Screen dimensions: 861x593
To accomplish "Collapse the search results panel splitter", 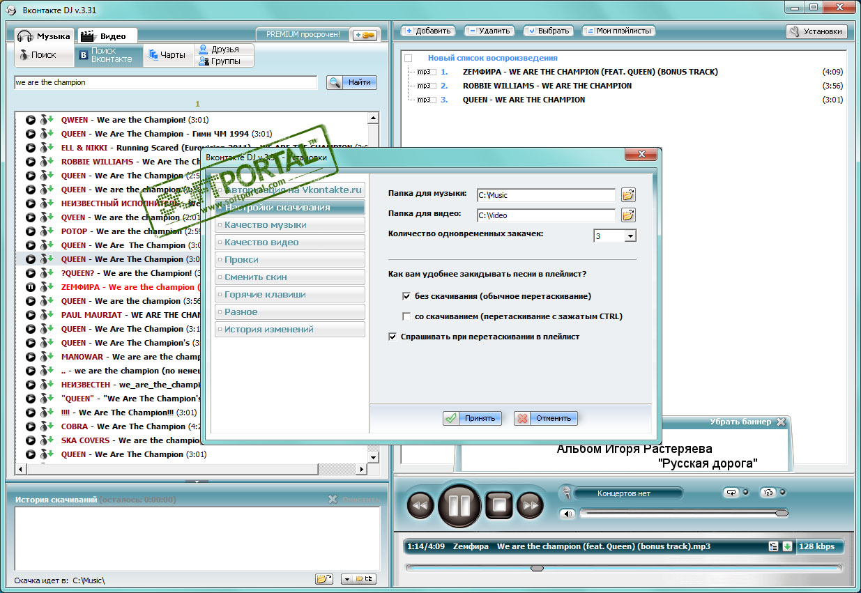I will [197, 482].
